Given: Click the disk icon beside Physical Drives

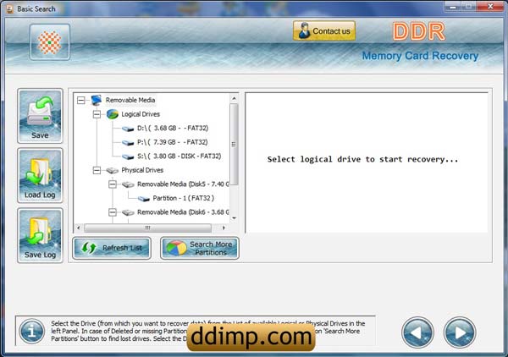Looking at the screenshot, I should (113, 170).
